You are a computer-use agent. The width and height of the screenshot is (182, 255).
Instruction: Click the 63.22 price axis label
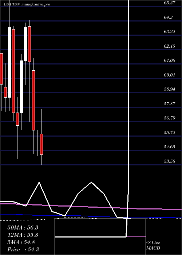[170, 32]
